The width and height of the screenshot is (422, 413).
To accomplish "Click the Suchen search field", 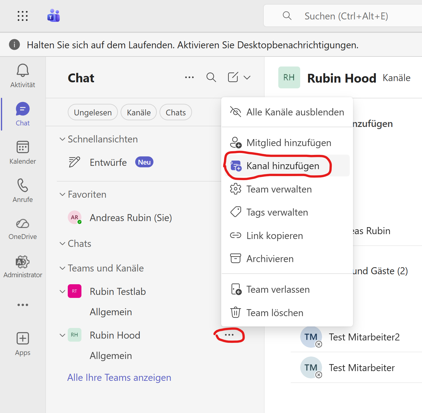I will click(346, 16).
